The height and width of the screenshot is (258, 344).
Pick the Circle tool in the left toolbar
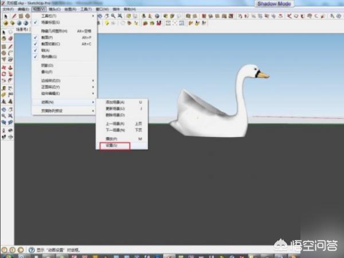(x=4, y=53)
